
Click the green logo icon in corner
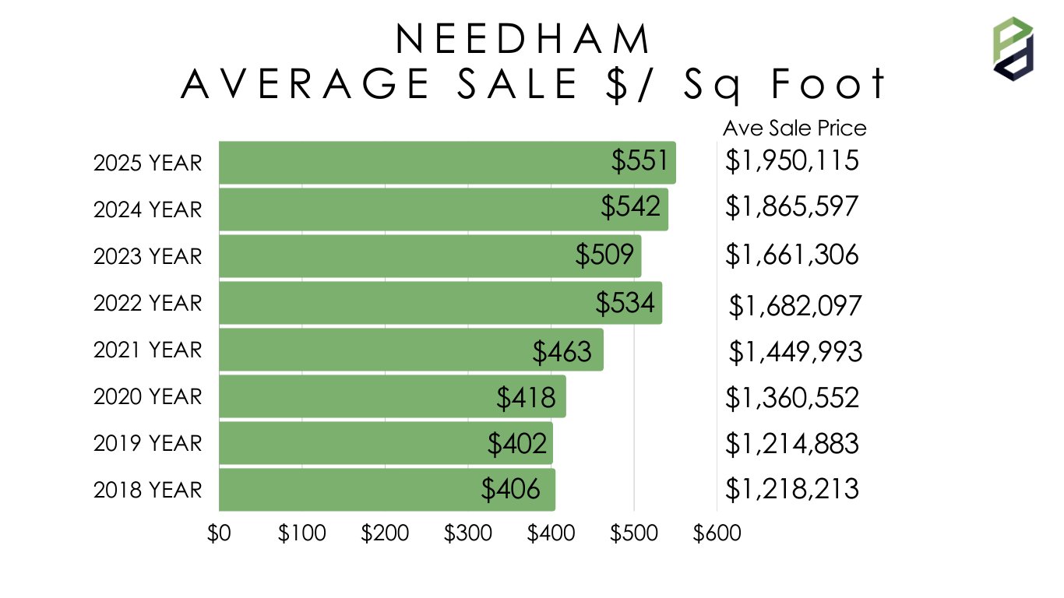click(x=1013, y=47)
